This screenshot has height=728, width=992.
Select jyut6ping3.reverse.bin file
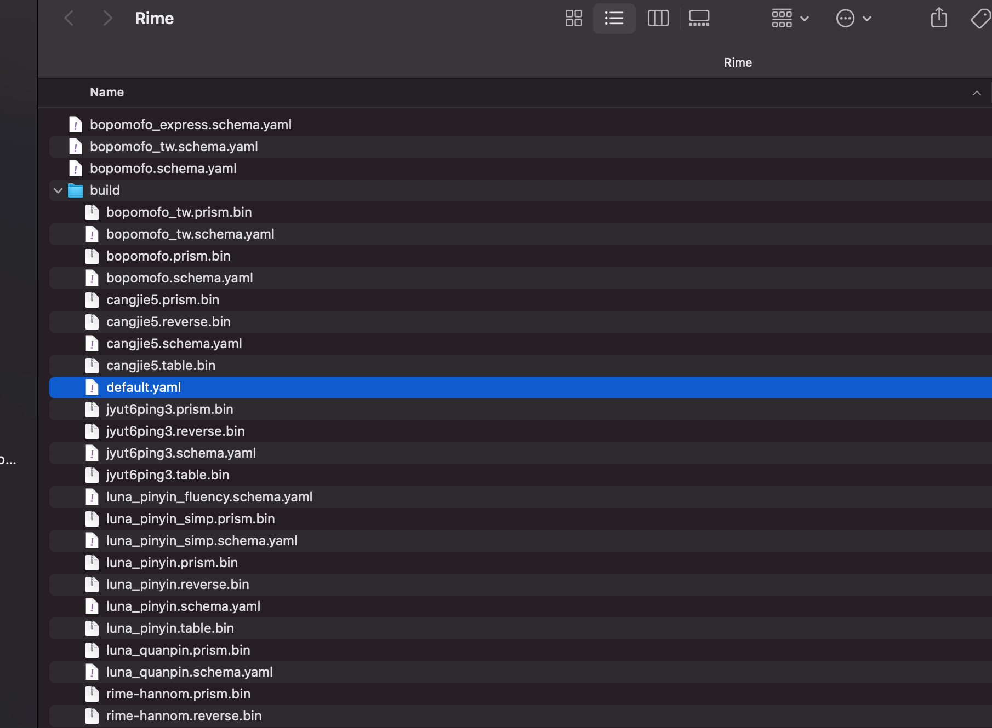[x=175, y=431]
